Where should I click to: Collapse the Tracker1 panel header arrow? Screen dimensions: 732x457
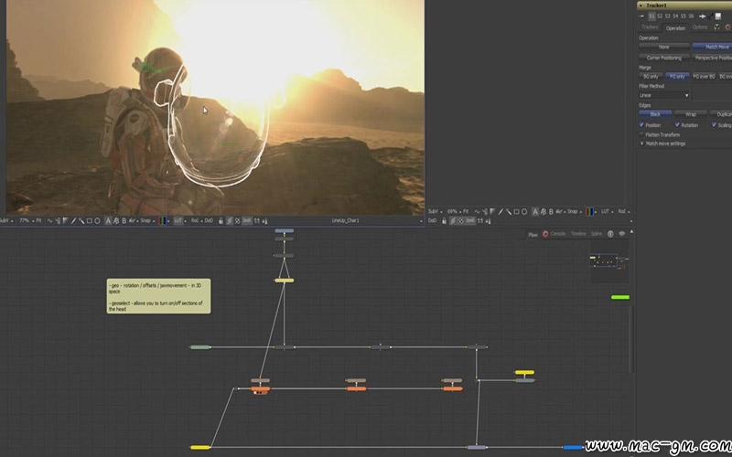click(x=641, y=5)
